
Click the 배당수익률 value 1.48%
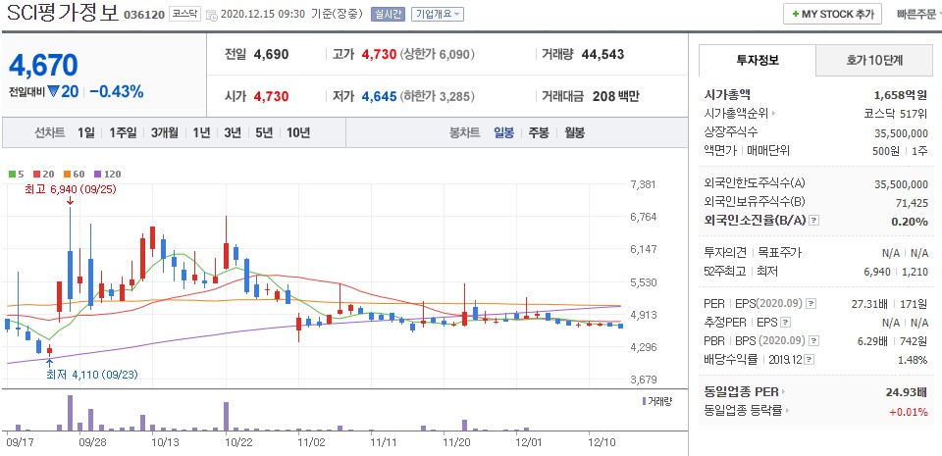click(x=914, y=360)
